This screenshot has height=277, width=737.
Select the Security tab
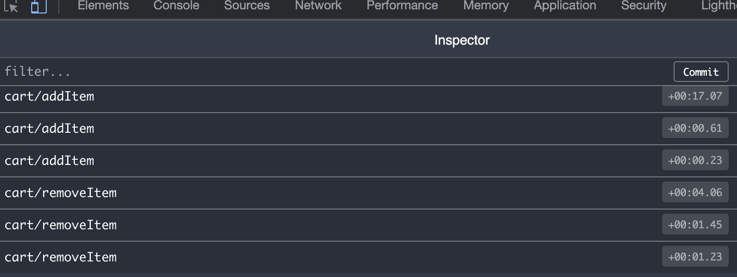(x=643, y=6)
